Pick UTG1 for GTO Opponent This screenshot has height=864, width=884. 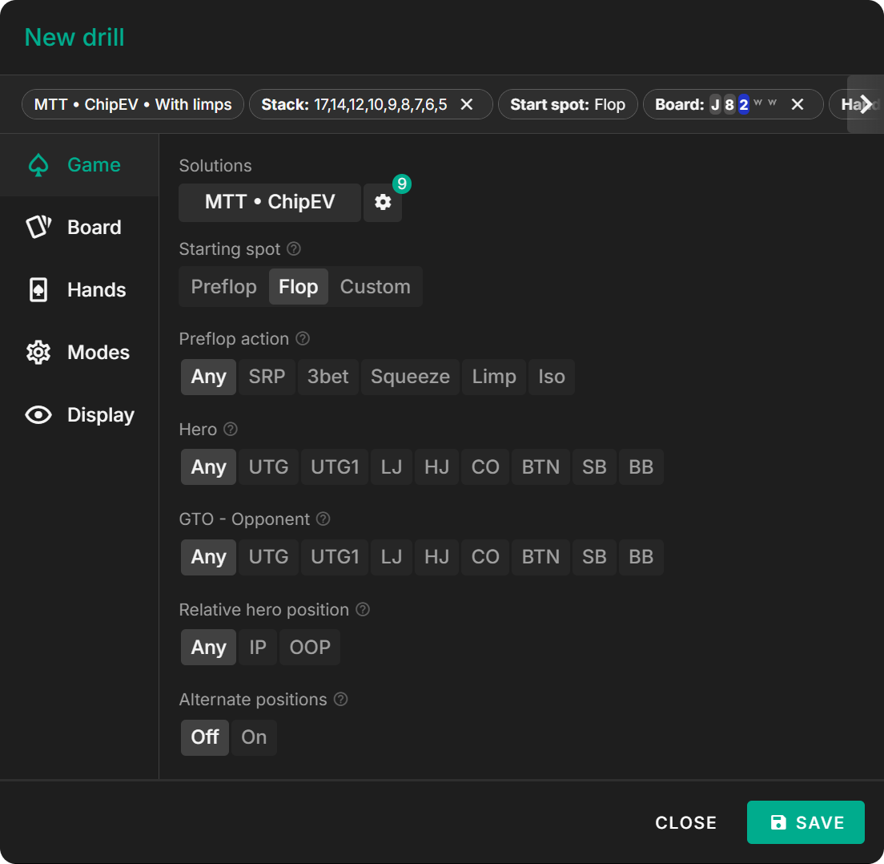(x=335, y=557)
